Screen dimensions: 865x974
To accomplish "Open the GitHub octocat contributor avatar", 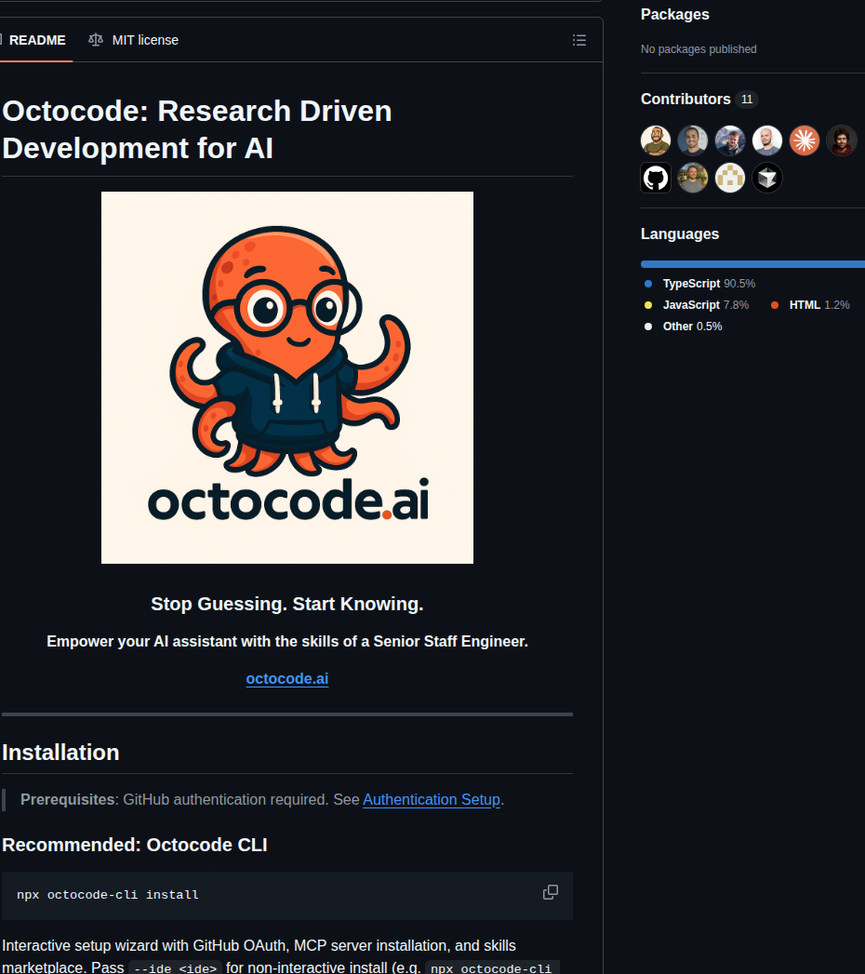I will 656,178.
